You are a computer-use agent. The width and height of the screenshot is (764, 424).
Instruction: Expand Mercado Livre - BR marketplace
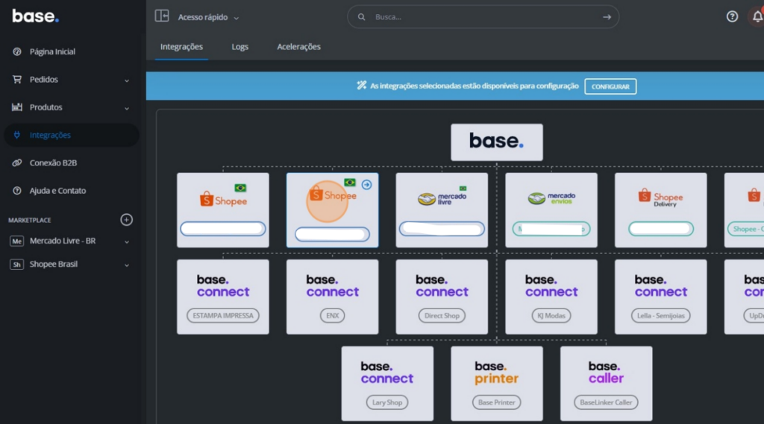coord(126,241)
